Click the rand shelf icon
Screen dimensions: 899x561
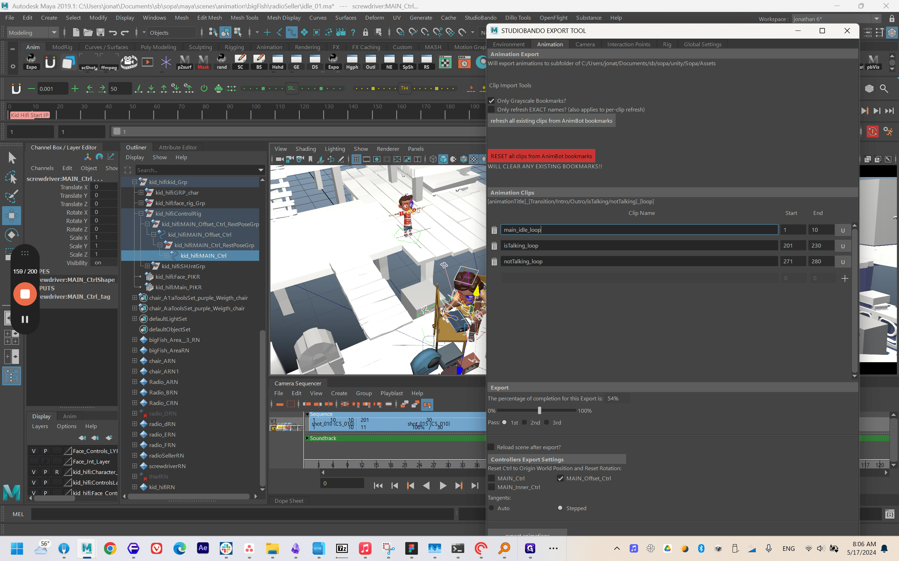[222, 62]
